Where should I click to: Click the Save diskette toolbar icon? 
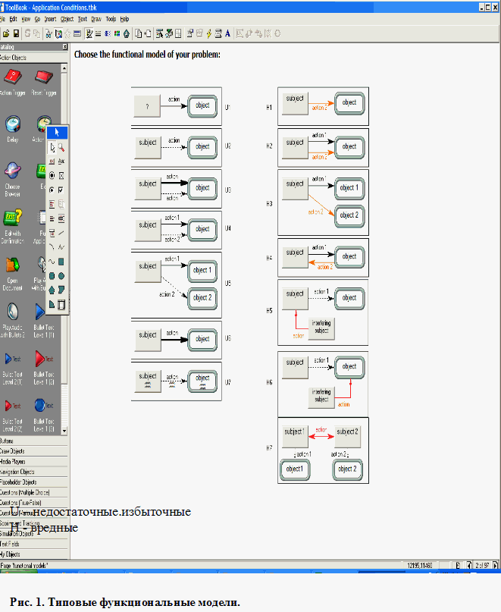pyautogui.click(x=16, y=34)
